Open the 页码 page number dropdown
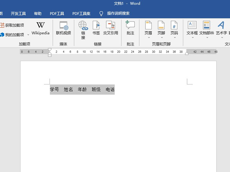 [x=174, y=29]
